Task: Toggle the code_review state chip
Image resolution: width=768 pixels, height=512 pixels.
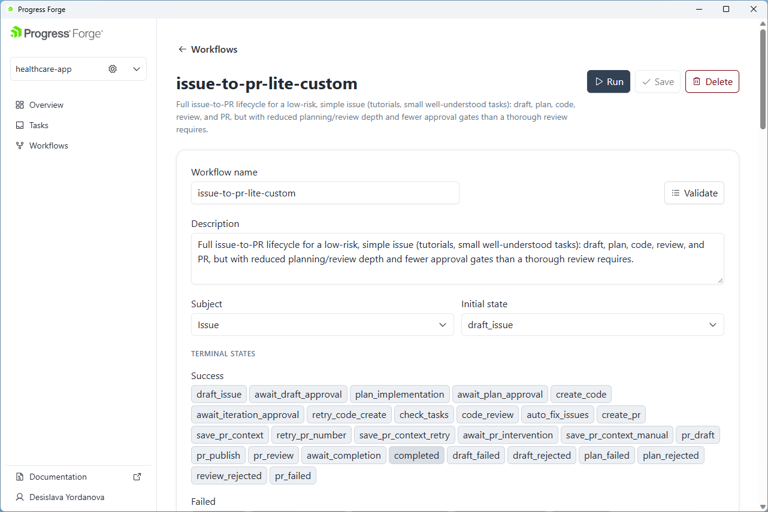Action: point(488,414)
